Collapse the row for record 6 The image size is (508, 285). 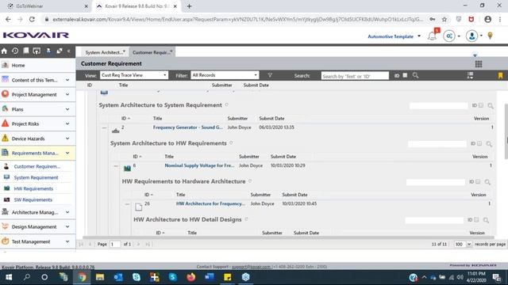tap(116, 166)
